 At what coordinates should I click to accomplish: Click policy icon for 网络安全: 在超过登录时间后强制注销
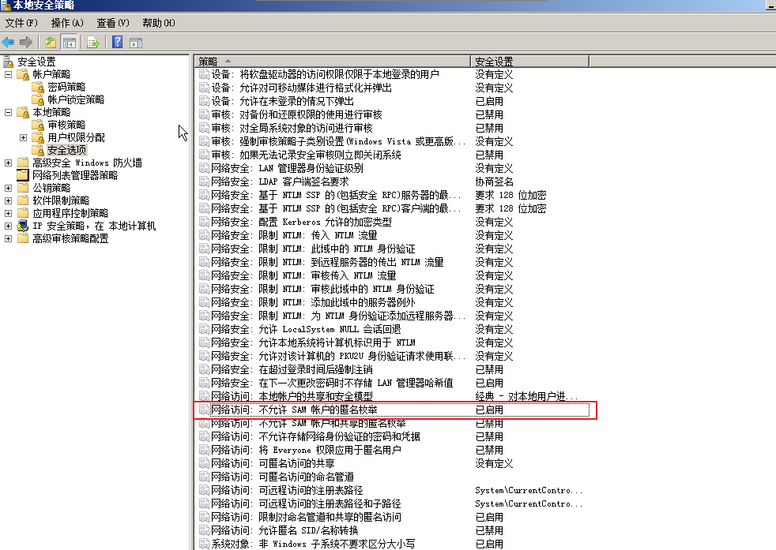(x=204, y=369)
